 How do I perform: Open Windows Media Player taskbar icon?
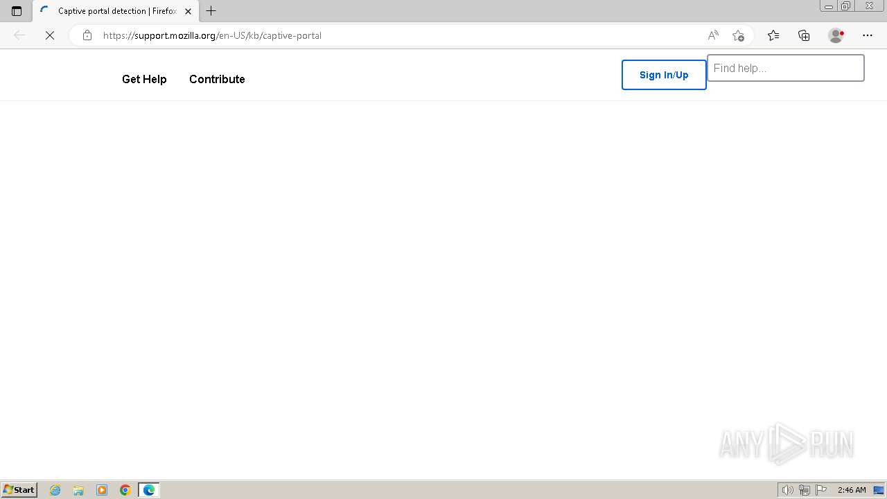102,490
